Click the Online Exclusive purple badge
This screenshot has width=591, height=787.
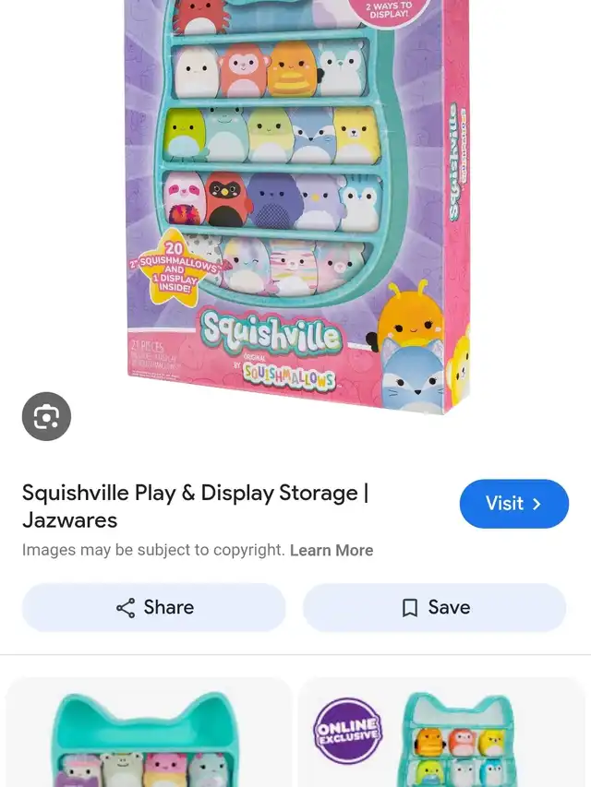coord(348,731)
